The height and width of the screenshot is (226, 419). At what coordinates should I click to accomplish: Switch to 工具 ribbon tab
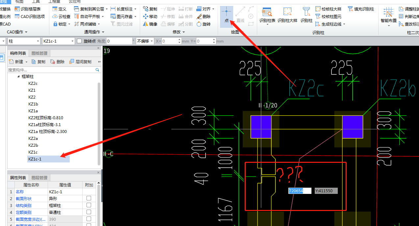(36, 2)
